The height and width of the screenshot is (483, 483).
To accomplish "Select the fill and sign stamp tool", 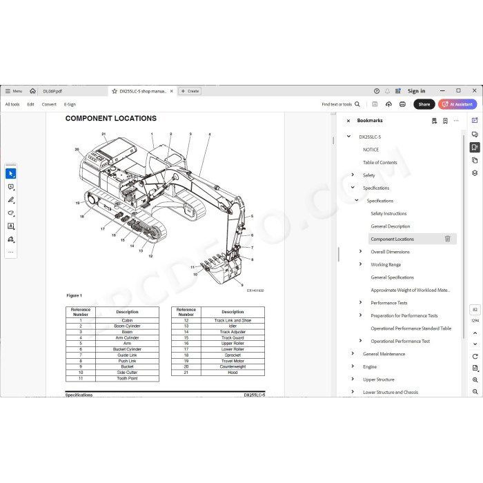I will pyautogui.click(x=11, y=239).
